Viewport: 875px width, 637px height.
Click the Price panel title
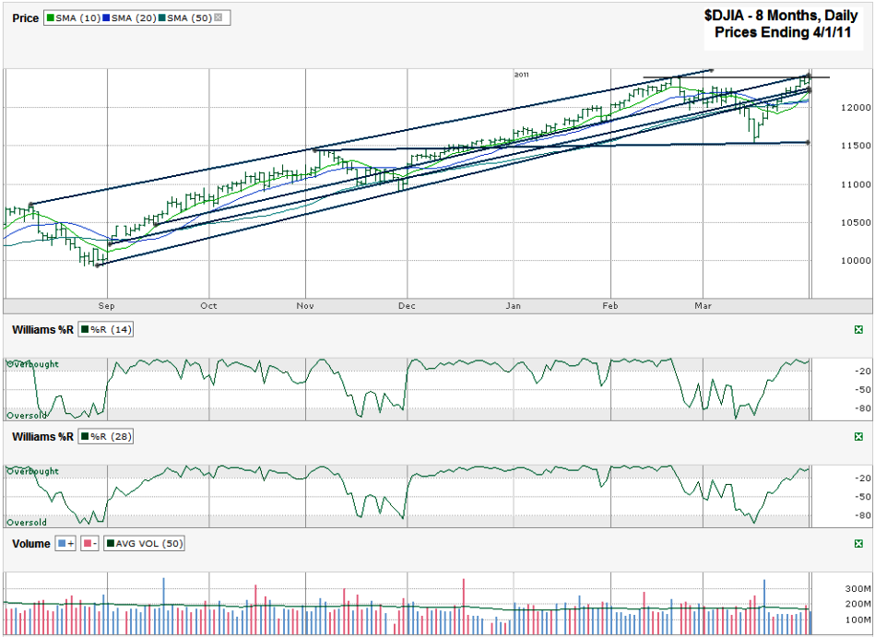coord(25,18)
